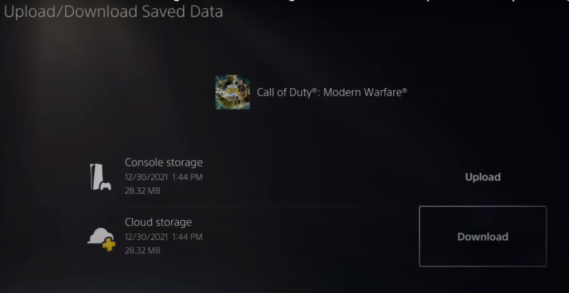The height and width of the screenshot is (293, 569).
Task: Click the Call of Duty: Modern Warfare title
Action: point(331,92)
